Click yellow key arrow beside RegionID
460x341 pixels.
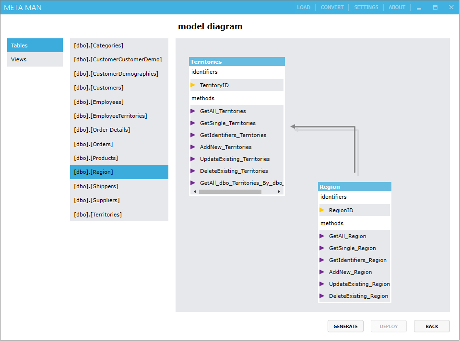322,210
